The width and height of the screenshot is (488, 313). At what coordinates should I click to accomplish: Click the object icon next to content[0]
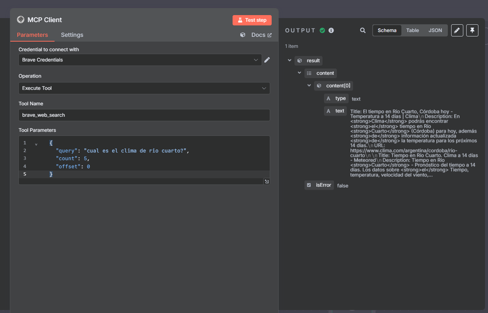click(x=319, y=86)
